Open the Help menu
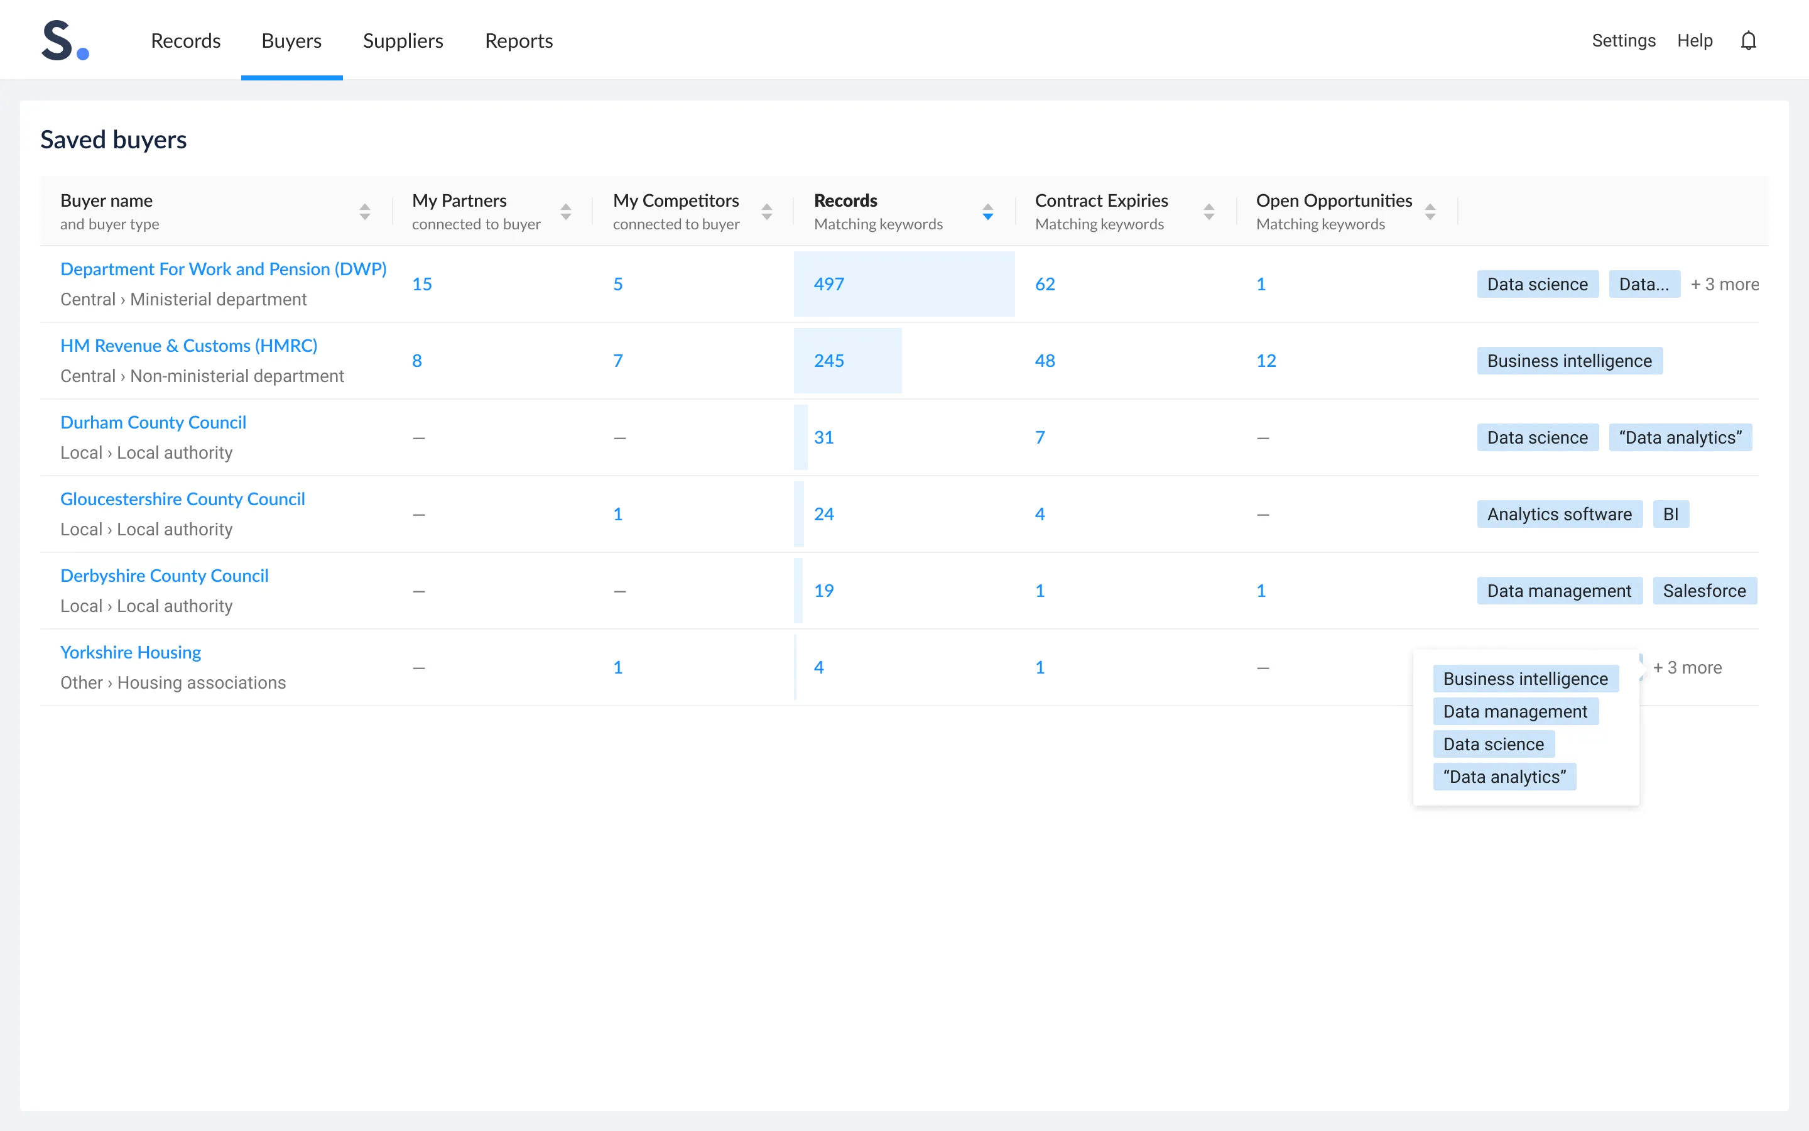The height and width of the screenshot is (1131, 1809). 1695,40
